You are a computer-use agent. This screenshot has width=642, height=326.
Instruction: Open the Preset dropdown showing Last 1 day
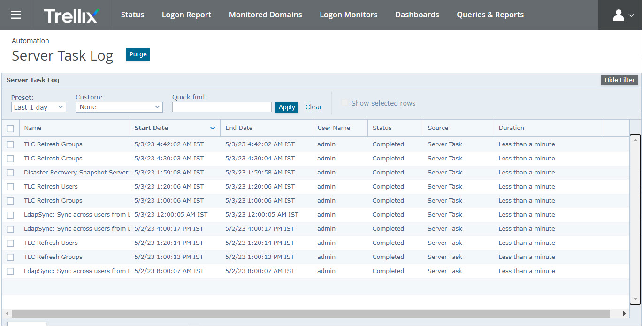tap(38, 107)
